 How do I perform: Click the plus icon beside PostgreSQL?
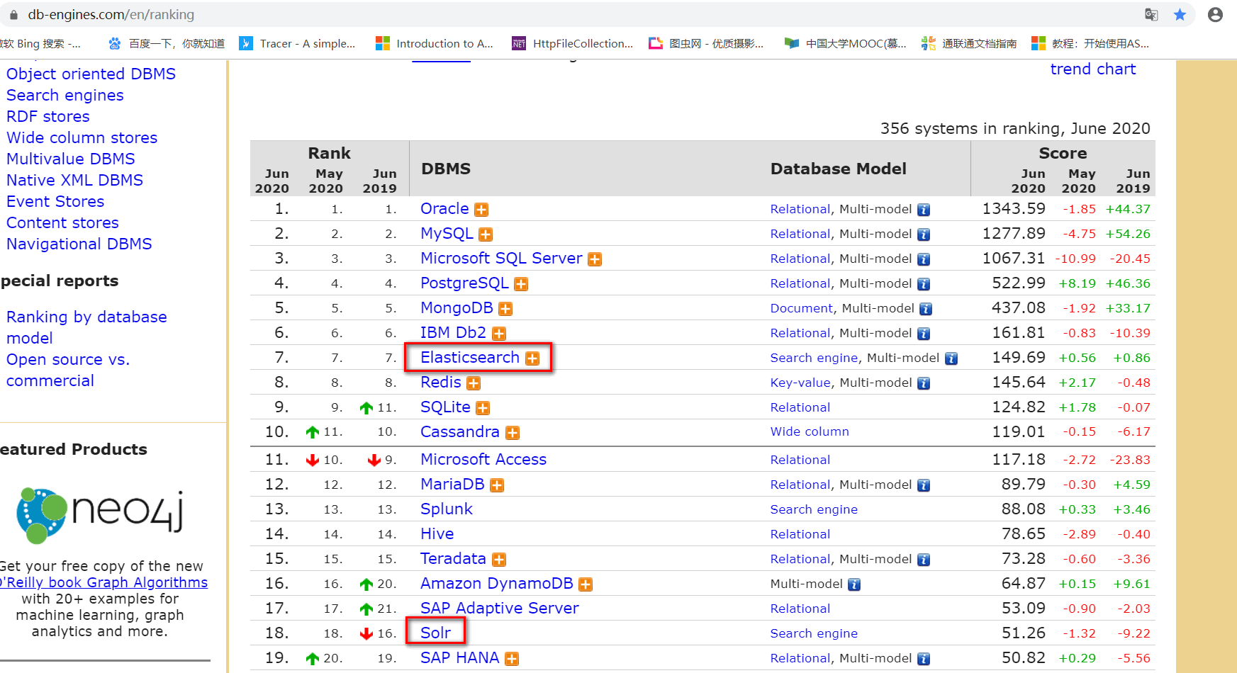tap(521, 284)
